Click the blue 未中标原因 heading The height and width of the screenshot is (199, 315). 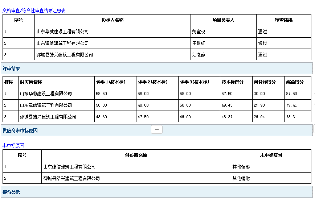13,145
